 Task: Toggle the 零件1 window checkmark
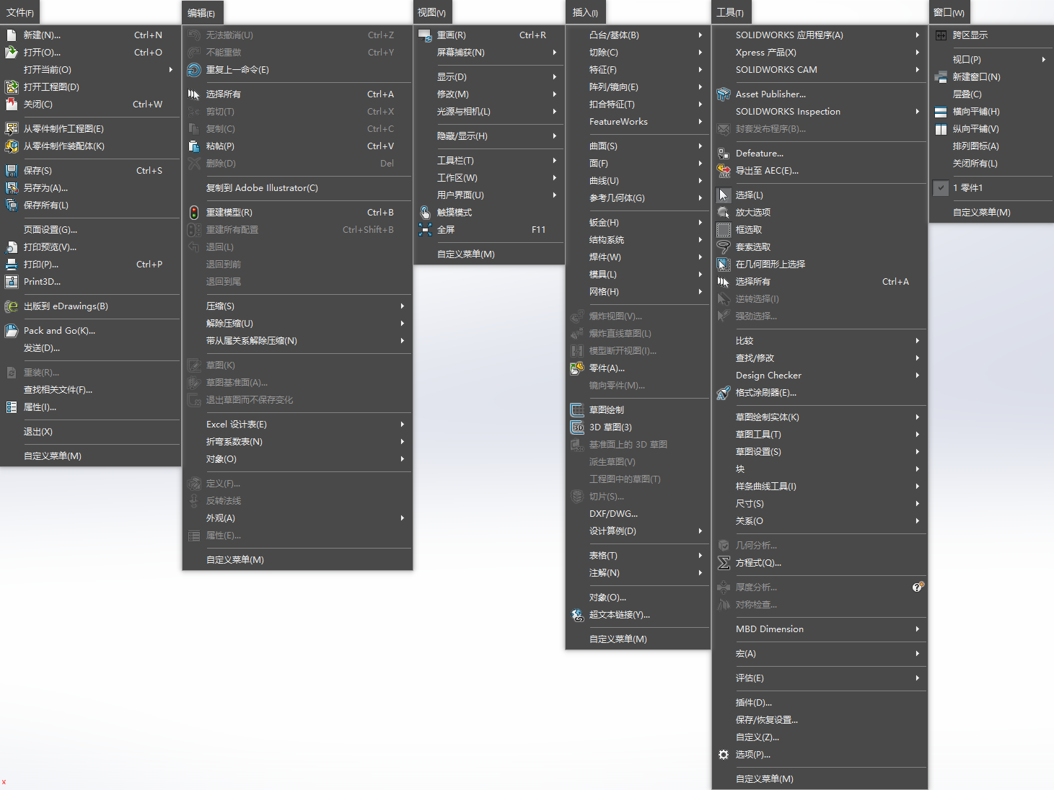point(941,188)
